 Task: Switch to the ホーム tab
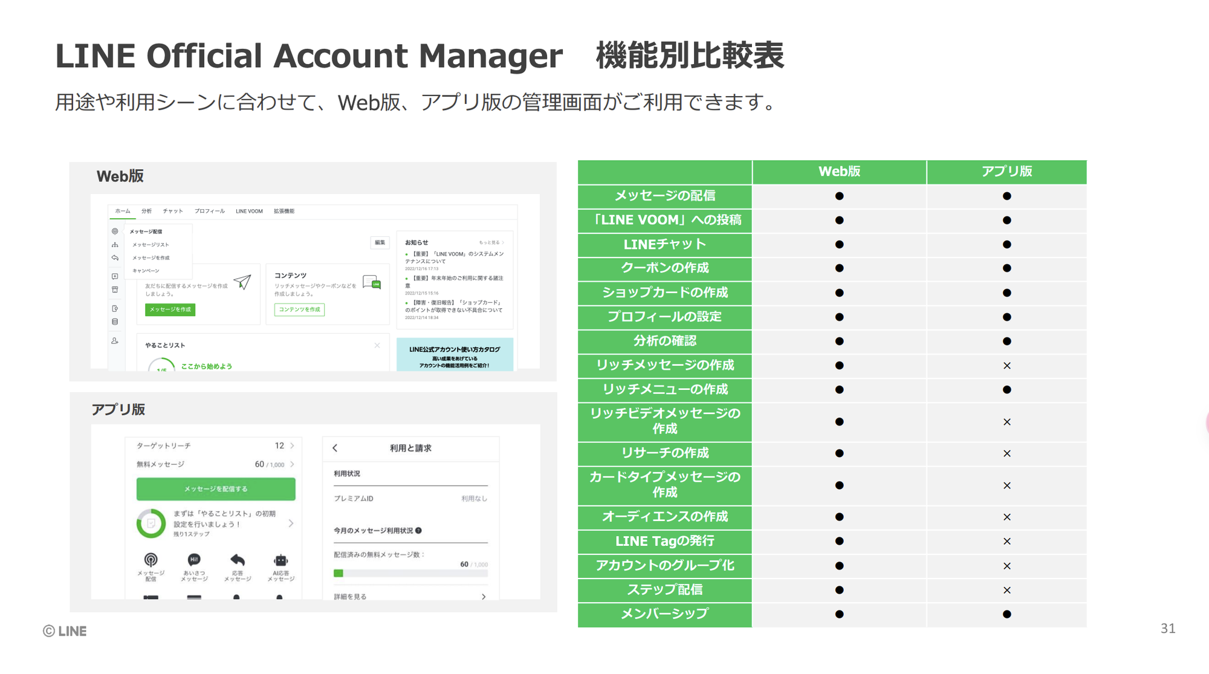pyautogui.click(x=123, y=211)
